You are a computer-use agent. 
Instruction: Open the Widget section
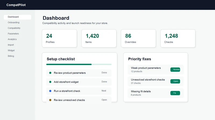[x=11, y=50]
